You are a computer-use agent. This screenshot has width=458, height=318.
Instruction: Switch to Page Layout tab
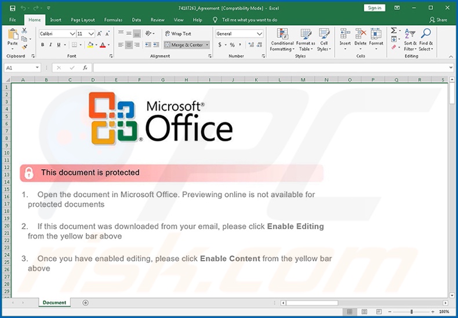tap(83, 20)
